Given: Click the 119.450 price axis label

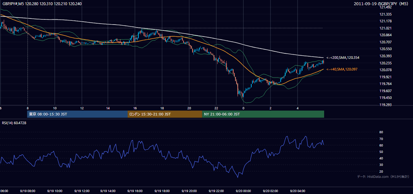Looking at the screenshot, I should pos(386,98).
